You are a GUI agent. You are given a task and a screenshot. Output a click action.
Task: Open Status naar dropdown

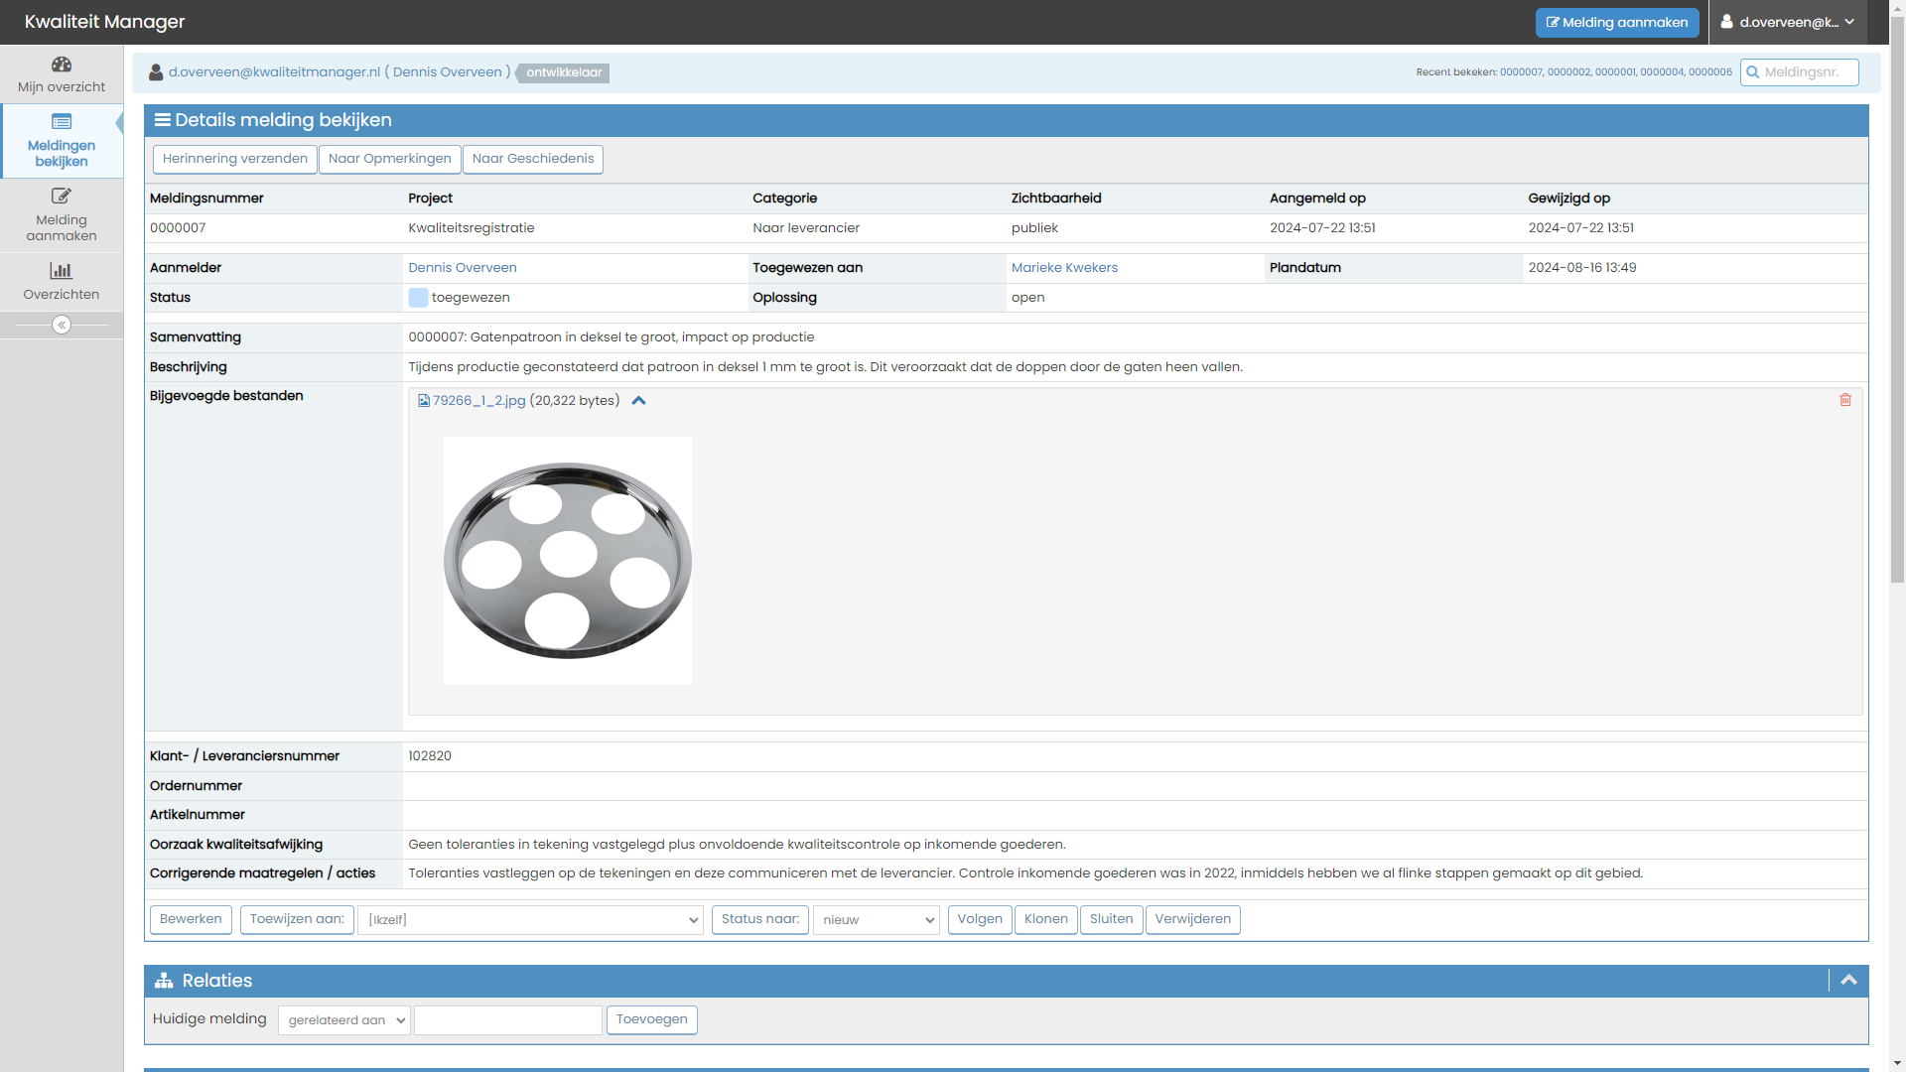pyautogui.click(x=876, y=920)
